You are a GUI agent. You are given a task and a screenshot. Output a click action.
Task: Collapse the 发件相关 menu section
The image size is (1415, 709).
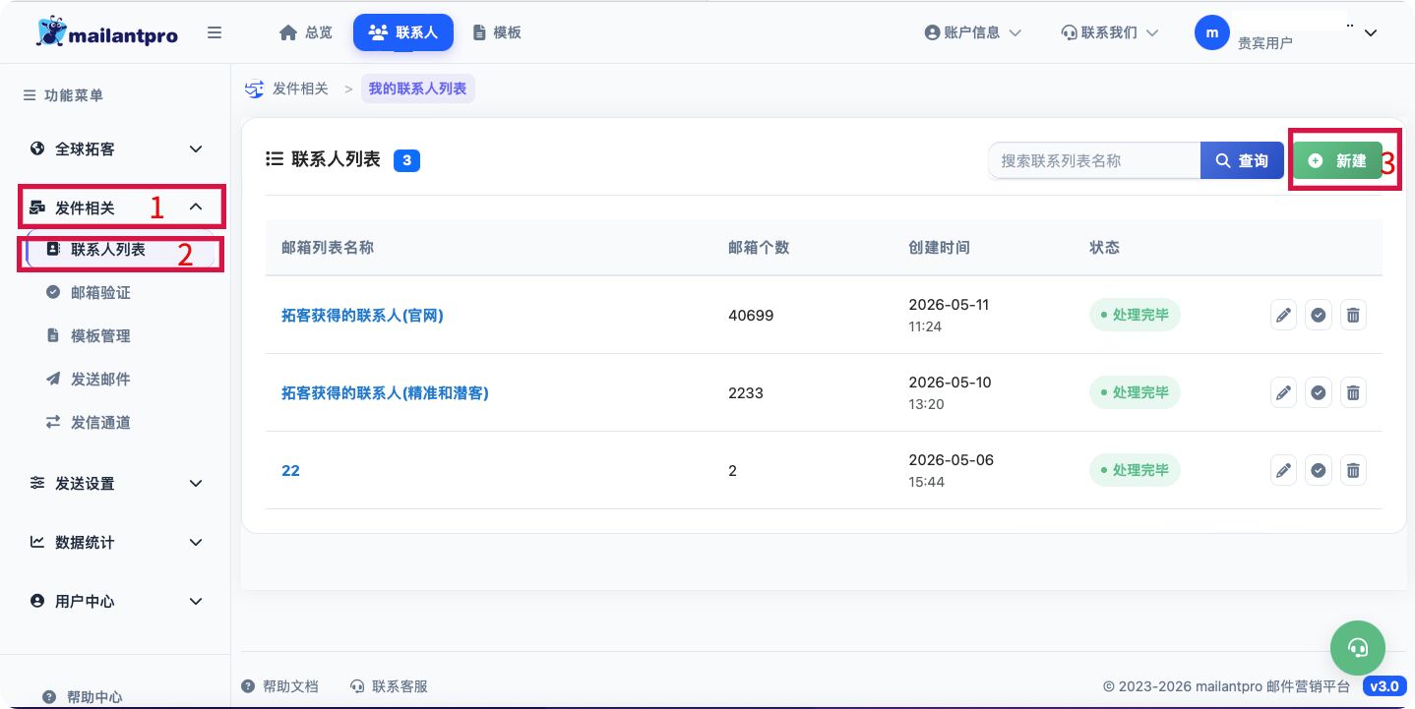(116, 207)
